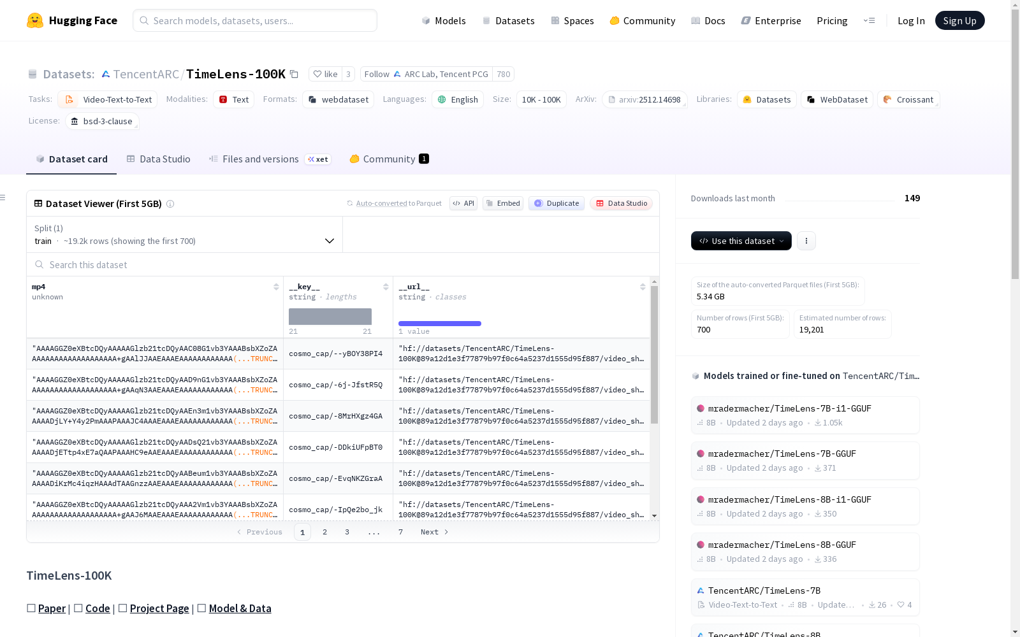Switch to the Dataset card tab
Viewport: 1020px width, 637px height.
(71, 159)
